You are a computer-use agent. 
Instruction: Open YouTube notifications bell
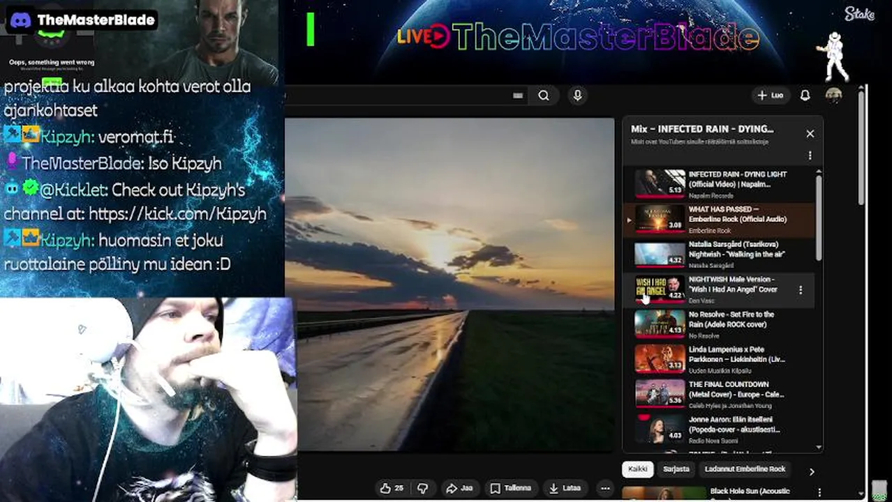[x=805, y=96]
